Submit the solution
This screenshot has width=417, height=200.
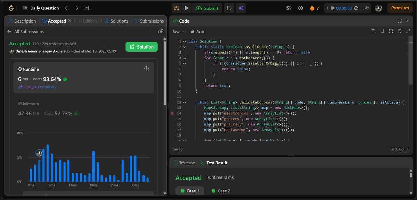coord(207,8)
